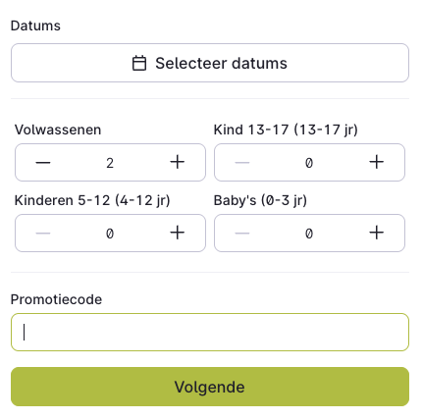The image size is (422, 419).
Task: Select the Baby's quantity value
Action: click(x=309, y=234)
